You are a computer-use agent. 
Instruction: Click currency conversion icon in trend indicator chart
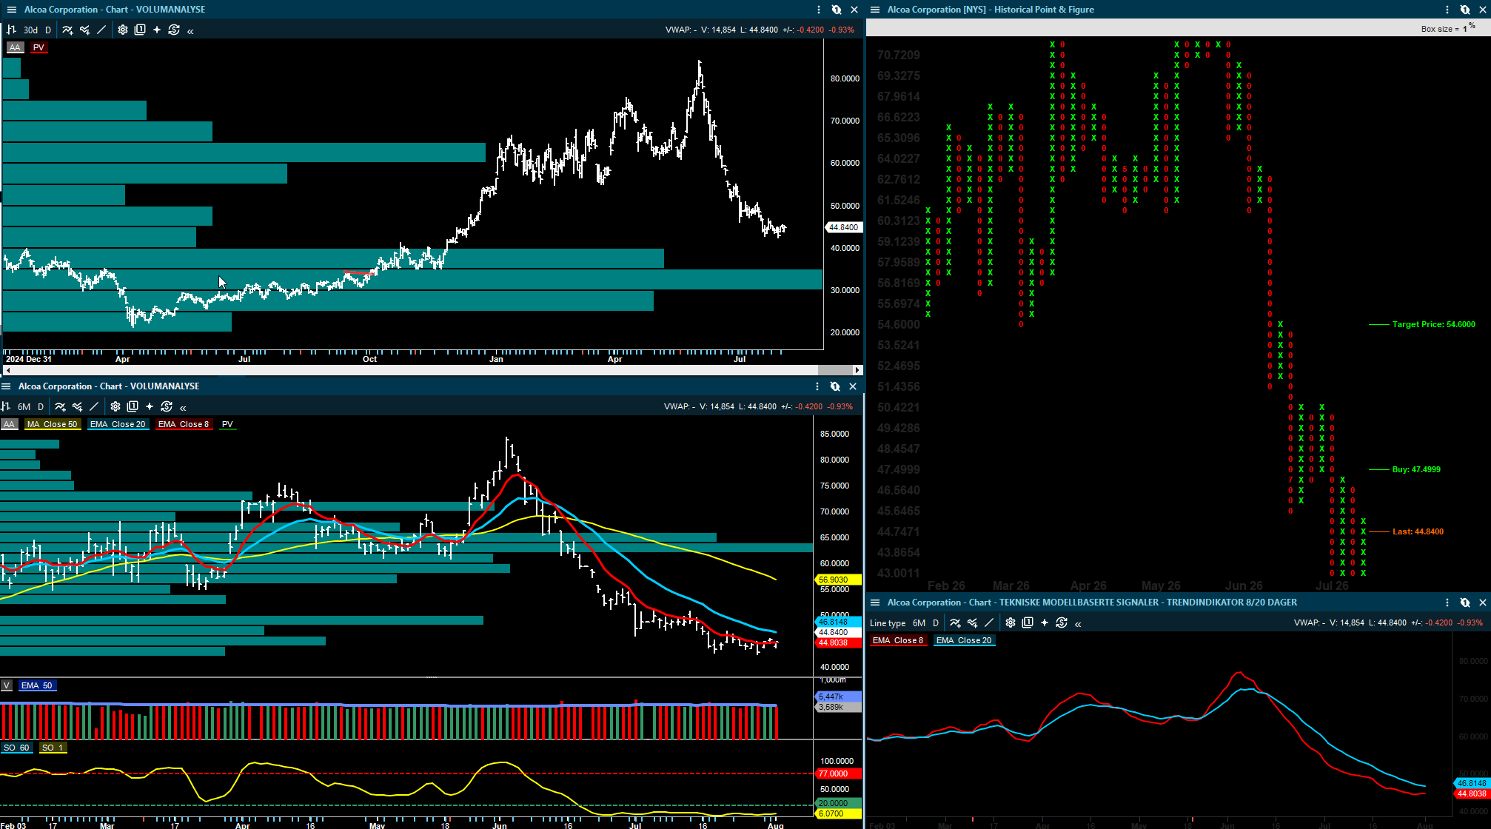1062,622
